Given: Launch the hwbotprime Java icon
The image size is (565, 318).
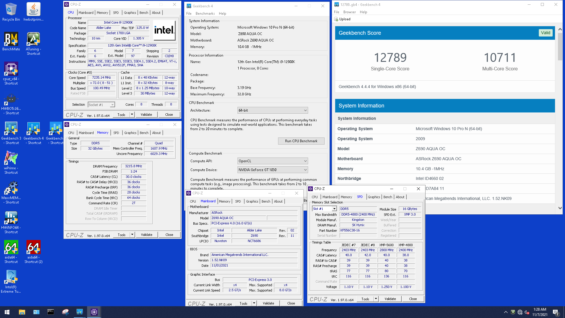Looking at the screenshot, I should pyautogui.click(x=33, y=12).
